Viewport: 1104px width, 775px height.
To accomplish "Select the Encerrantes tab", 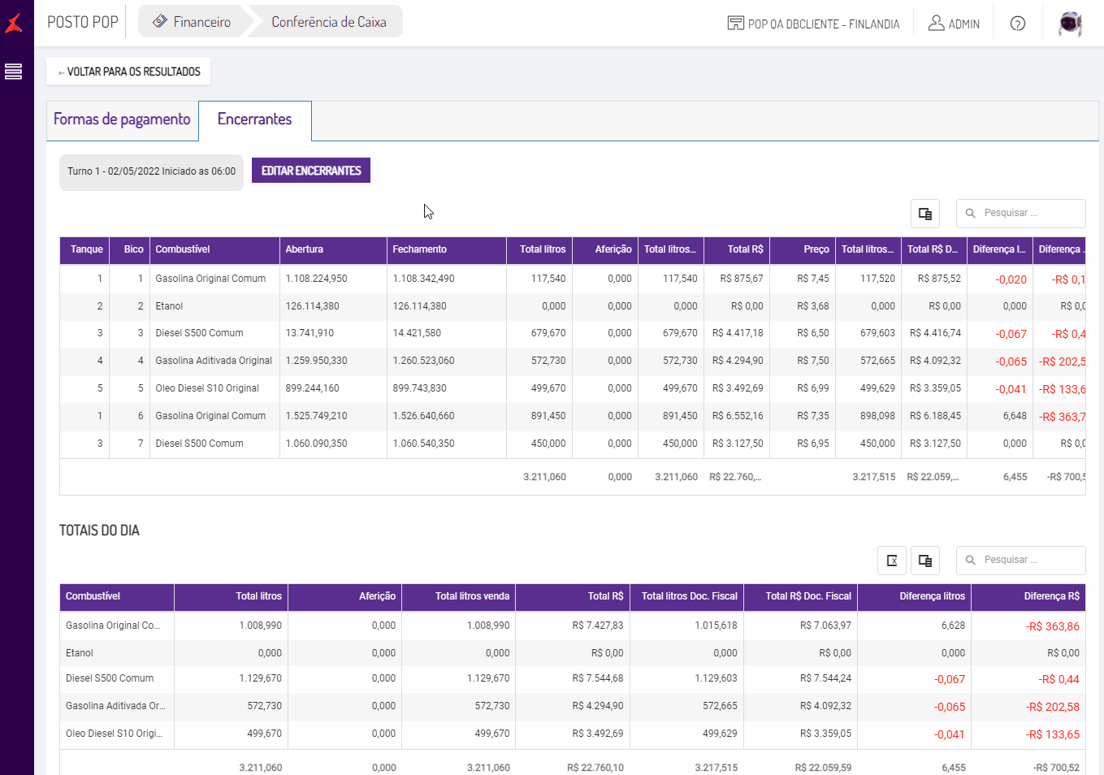I will (x=254, y=119).
